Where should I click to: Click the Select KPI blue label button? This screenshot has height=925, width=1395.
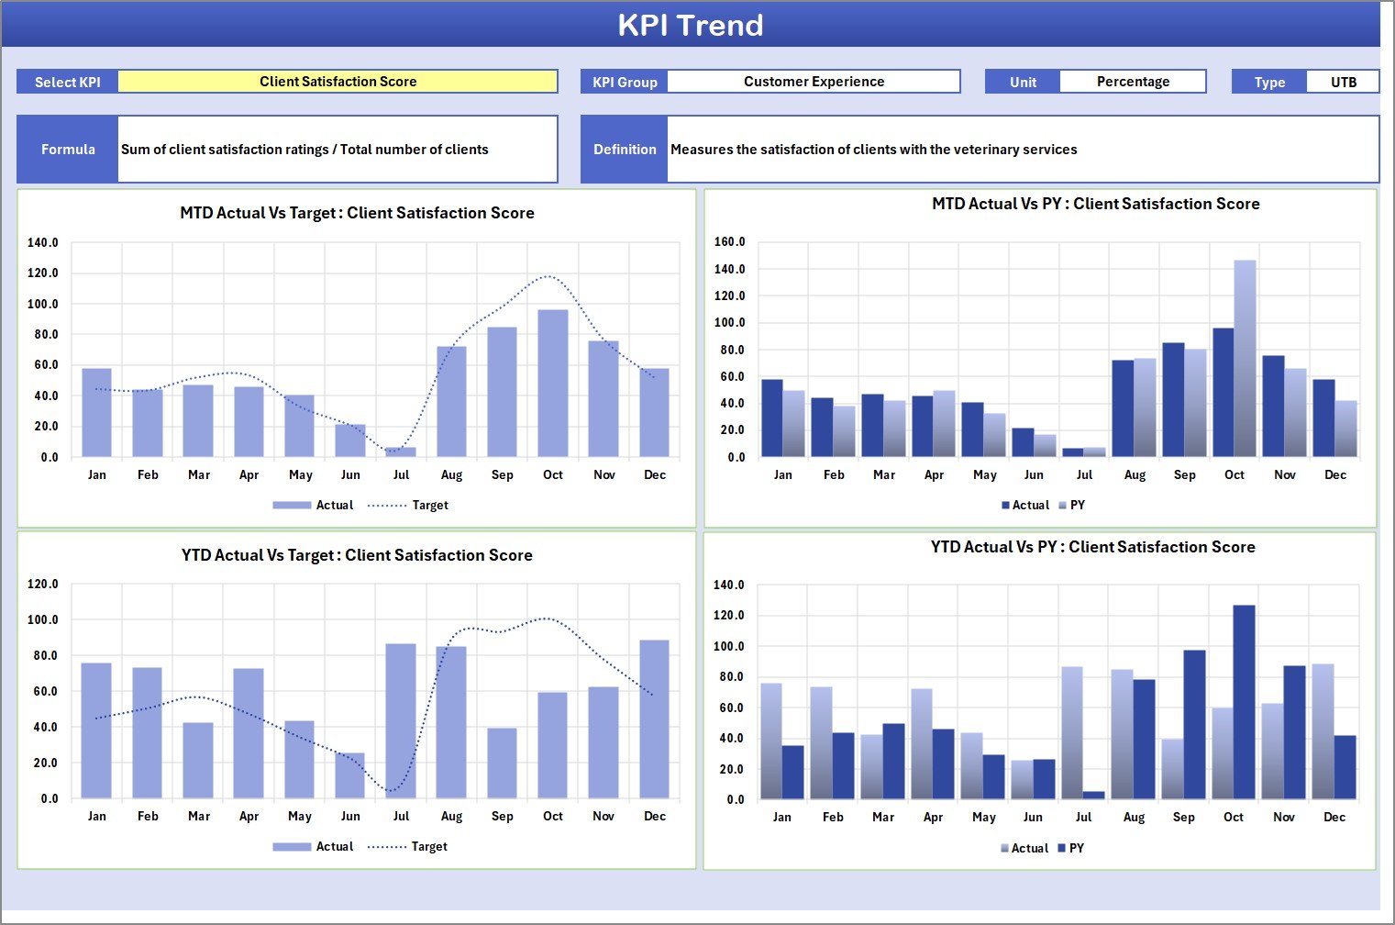pos(66,81)
